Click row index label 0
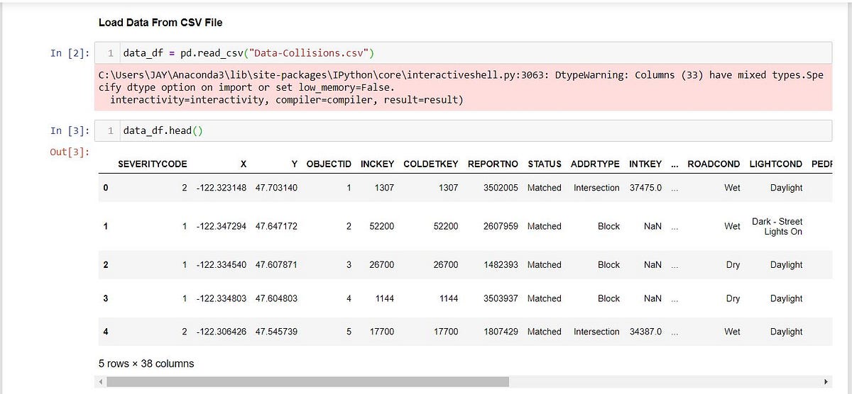The height and width of the screenshot is (394, 852). point(106,188)
